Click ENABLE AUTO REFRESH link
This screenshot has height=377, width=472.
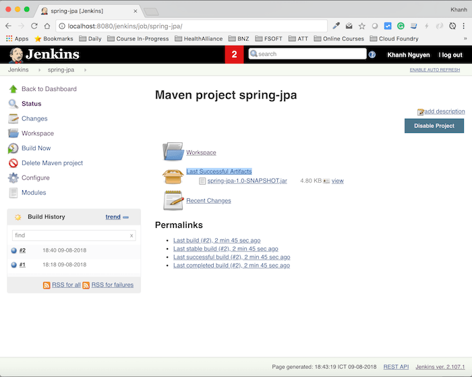[435, 70]
